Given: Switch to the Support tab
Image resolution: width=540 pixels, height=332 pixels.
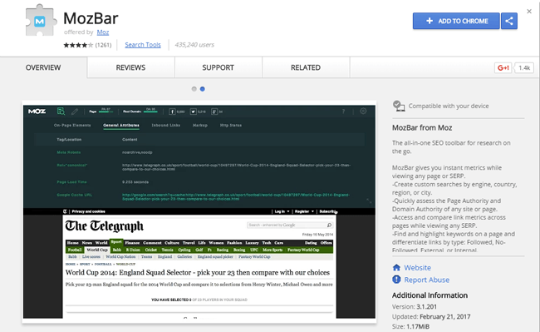Looking at the screenshot, I should coord(218,67).
